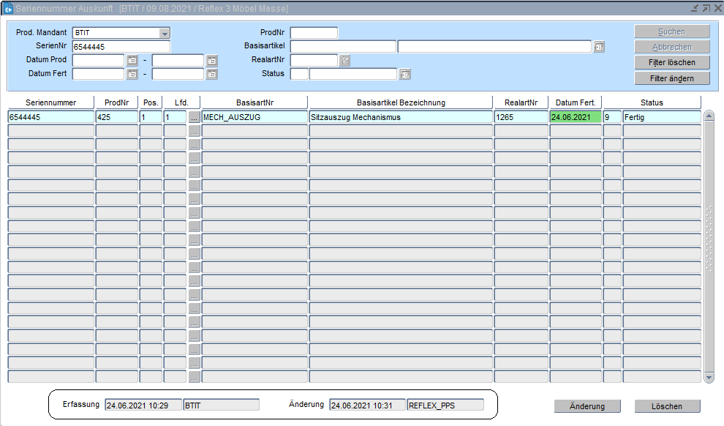The image size is (724, 426).
Task: Open calendar picker for Datum Fert start
Action: click(x=132, y=74)
